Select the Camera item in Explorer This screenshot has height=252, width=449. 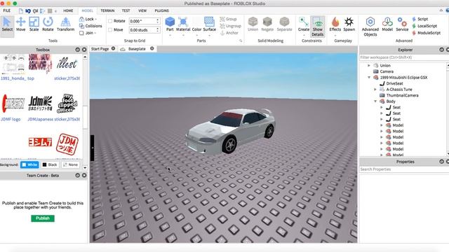coord(387,71)
